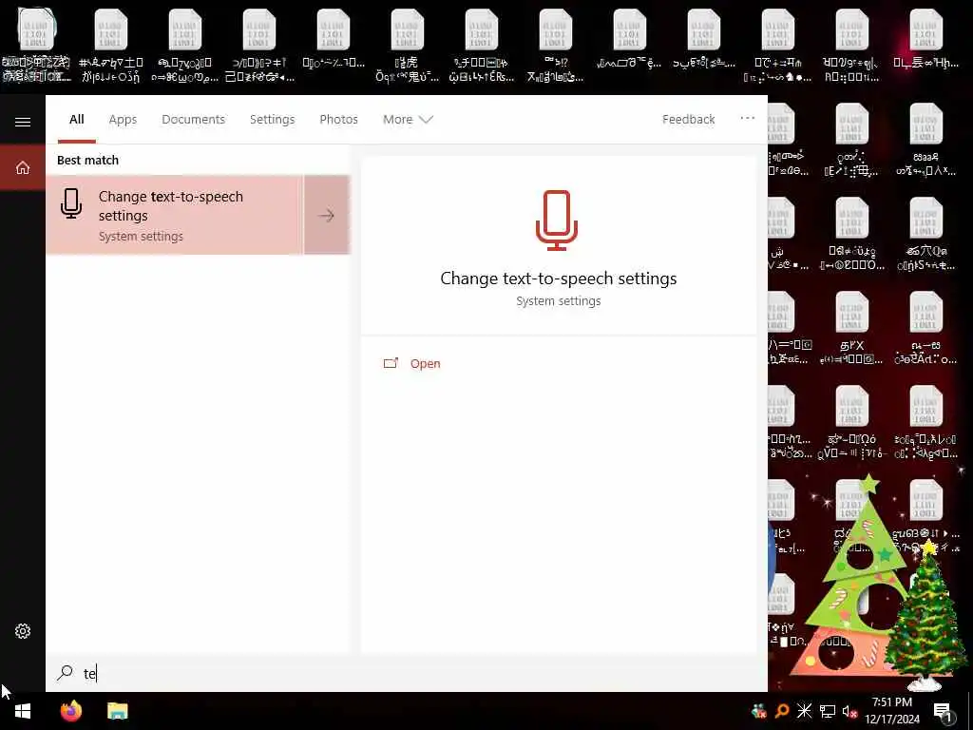The image size is (973, 730).
Task: Click the search text box containing 'te'
Action: point(407,673)
